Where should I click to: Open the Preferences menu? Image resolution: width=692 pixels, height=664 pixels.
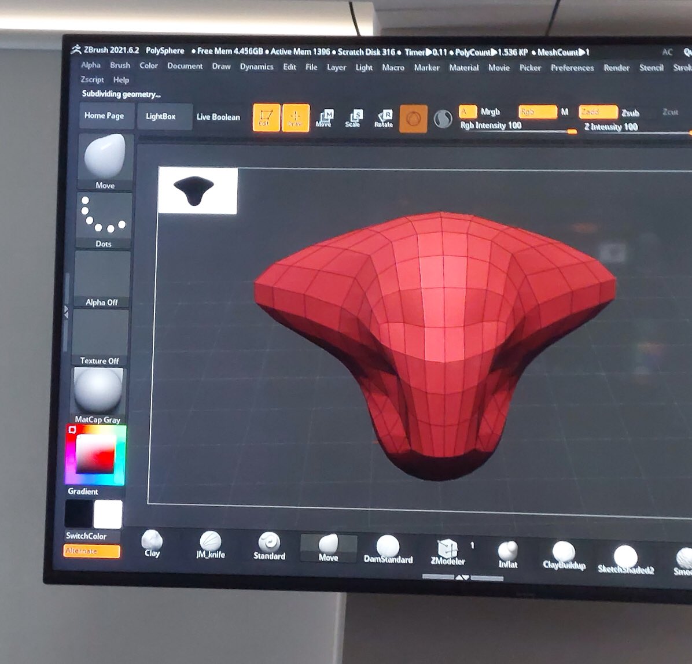572,68
